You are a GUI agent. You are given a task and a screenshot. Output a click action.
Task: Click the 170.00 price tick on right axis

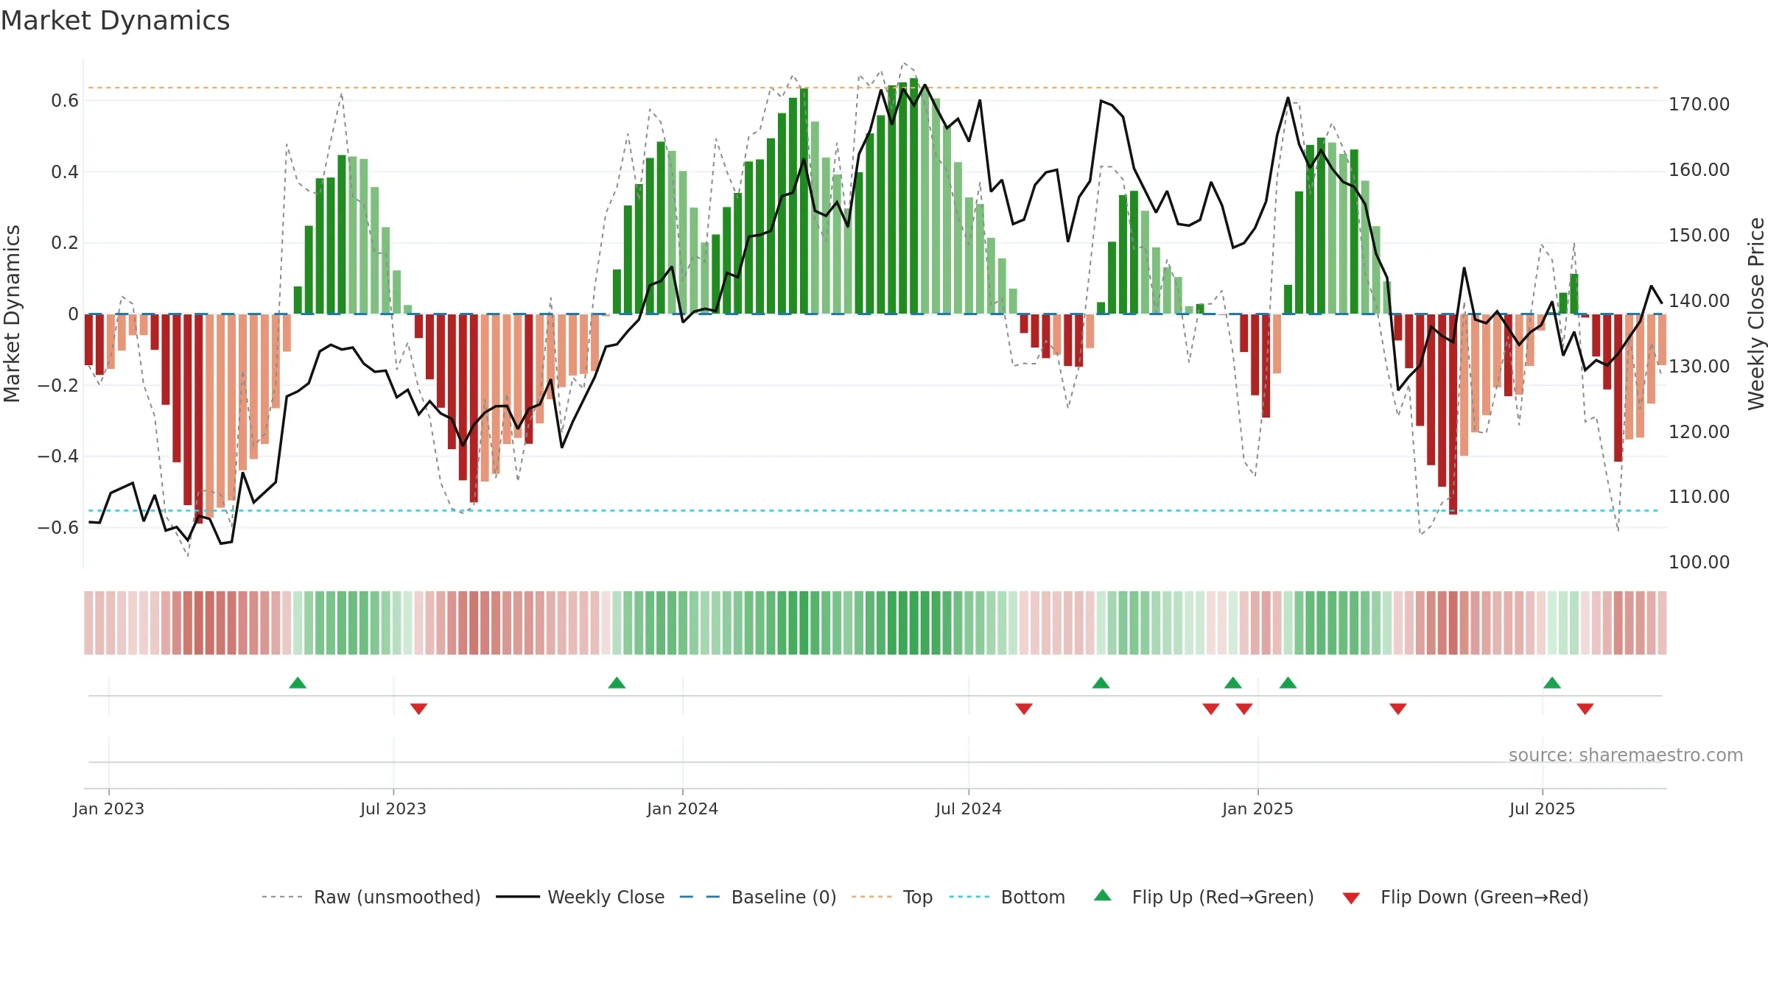(x=1699, y=104)
